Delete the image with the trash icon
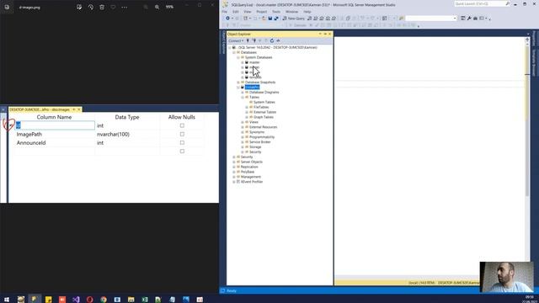Screen dimensions: 539x303 [x=102, y=7]
